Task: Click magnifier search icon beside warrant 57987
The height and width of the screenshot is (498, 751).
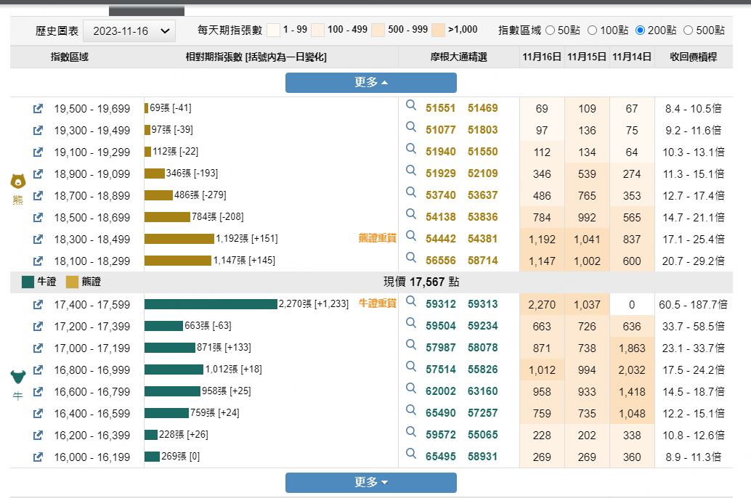Action: [x=411, y=345]
